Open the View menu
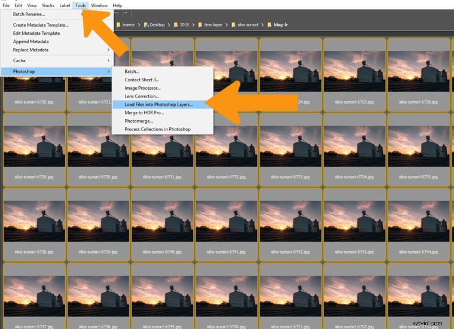 tap(32, 5)
